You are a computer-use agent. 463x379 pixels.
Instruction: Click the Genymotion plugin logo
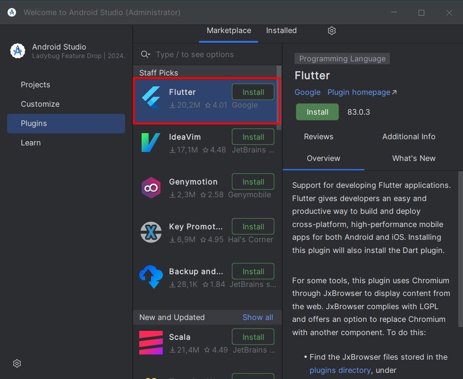[151, 187]
